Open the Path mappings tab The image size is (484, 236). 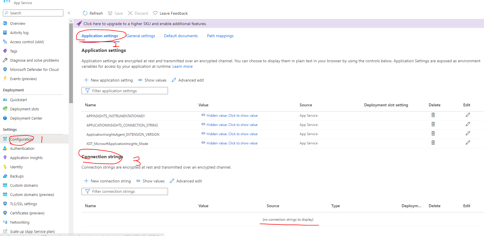click(220, 36)
